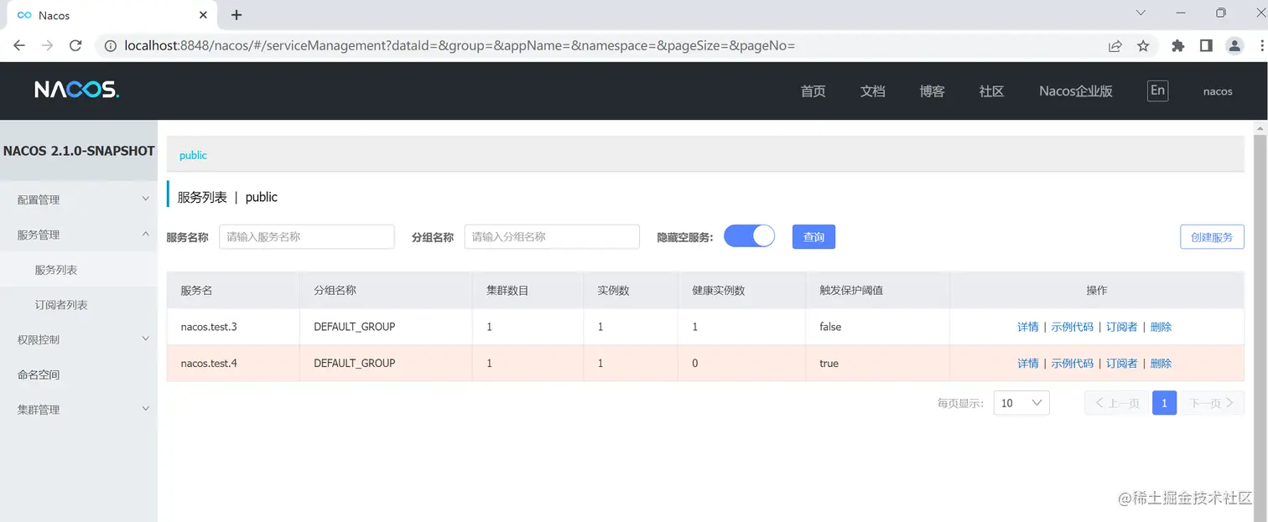
Task: Open new browser tab with plus
Action: 236,15
